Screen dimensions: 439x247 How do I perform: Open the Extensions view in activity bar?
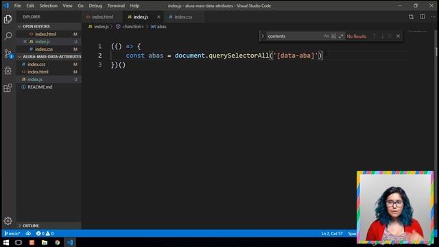8,88
